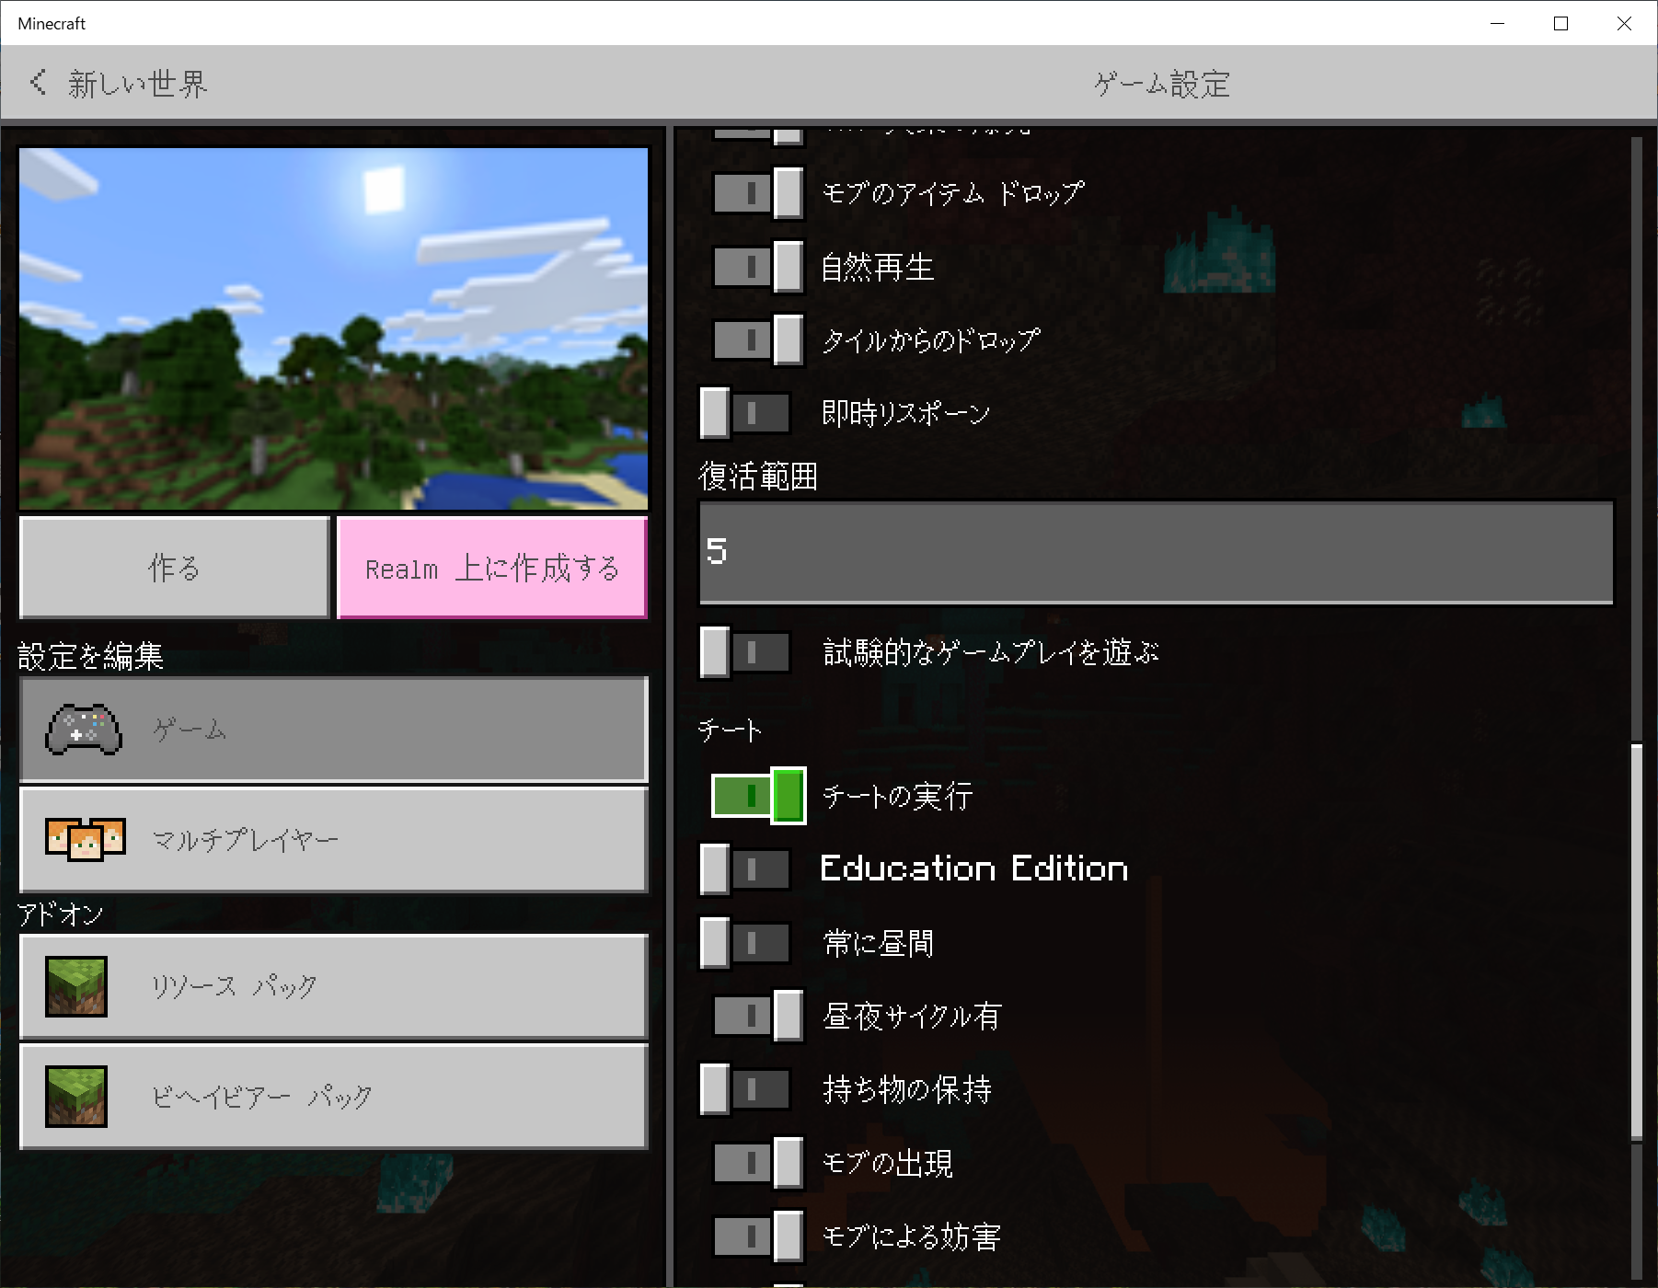Click the リソース パック grass block icon
Screen dimensions: 1658x1288
click(76, 986)
